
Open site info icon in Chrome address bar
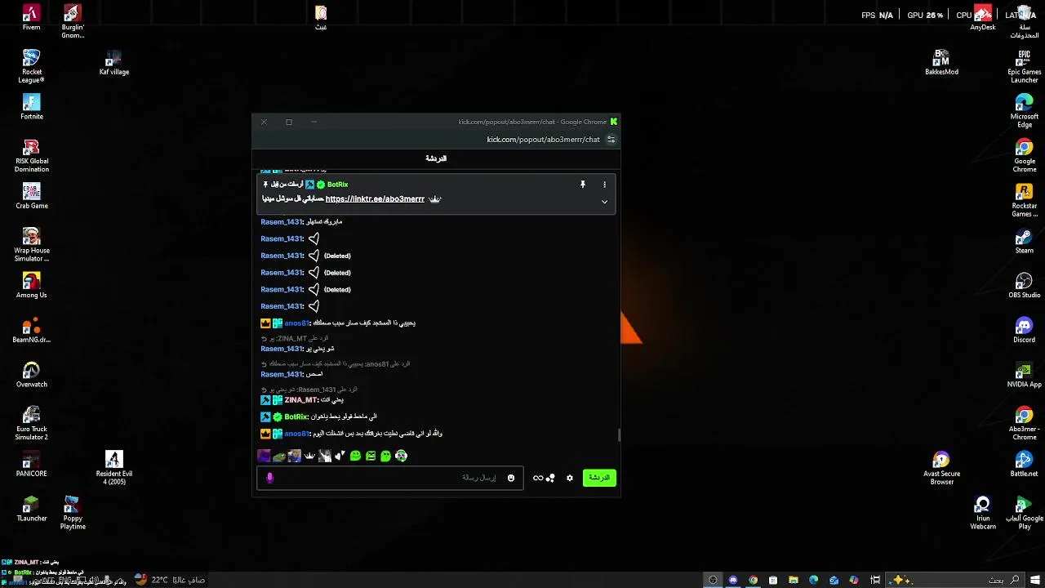click(611, 140)
